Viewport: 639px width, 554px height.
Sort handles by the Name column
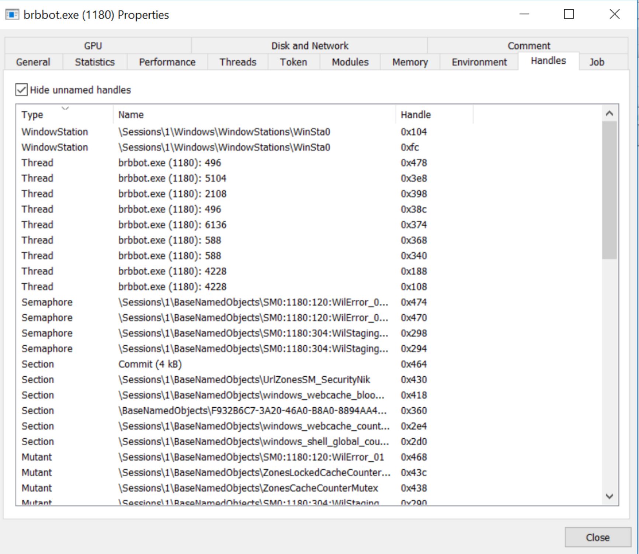tap(131, 114)
